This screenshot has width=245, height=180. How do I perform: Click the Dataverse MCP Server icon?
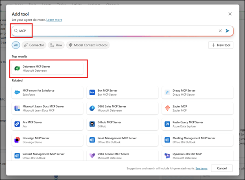17,68
